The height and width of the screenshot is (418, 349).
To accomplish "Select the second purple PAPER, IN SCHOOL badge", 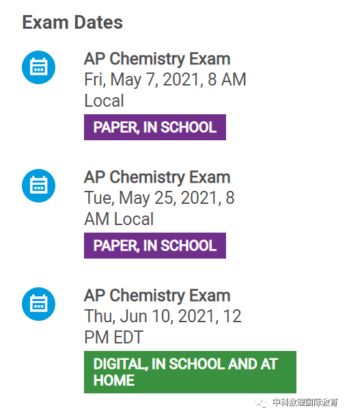I will pos(155,246).
